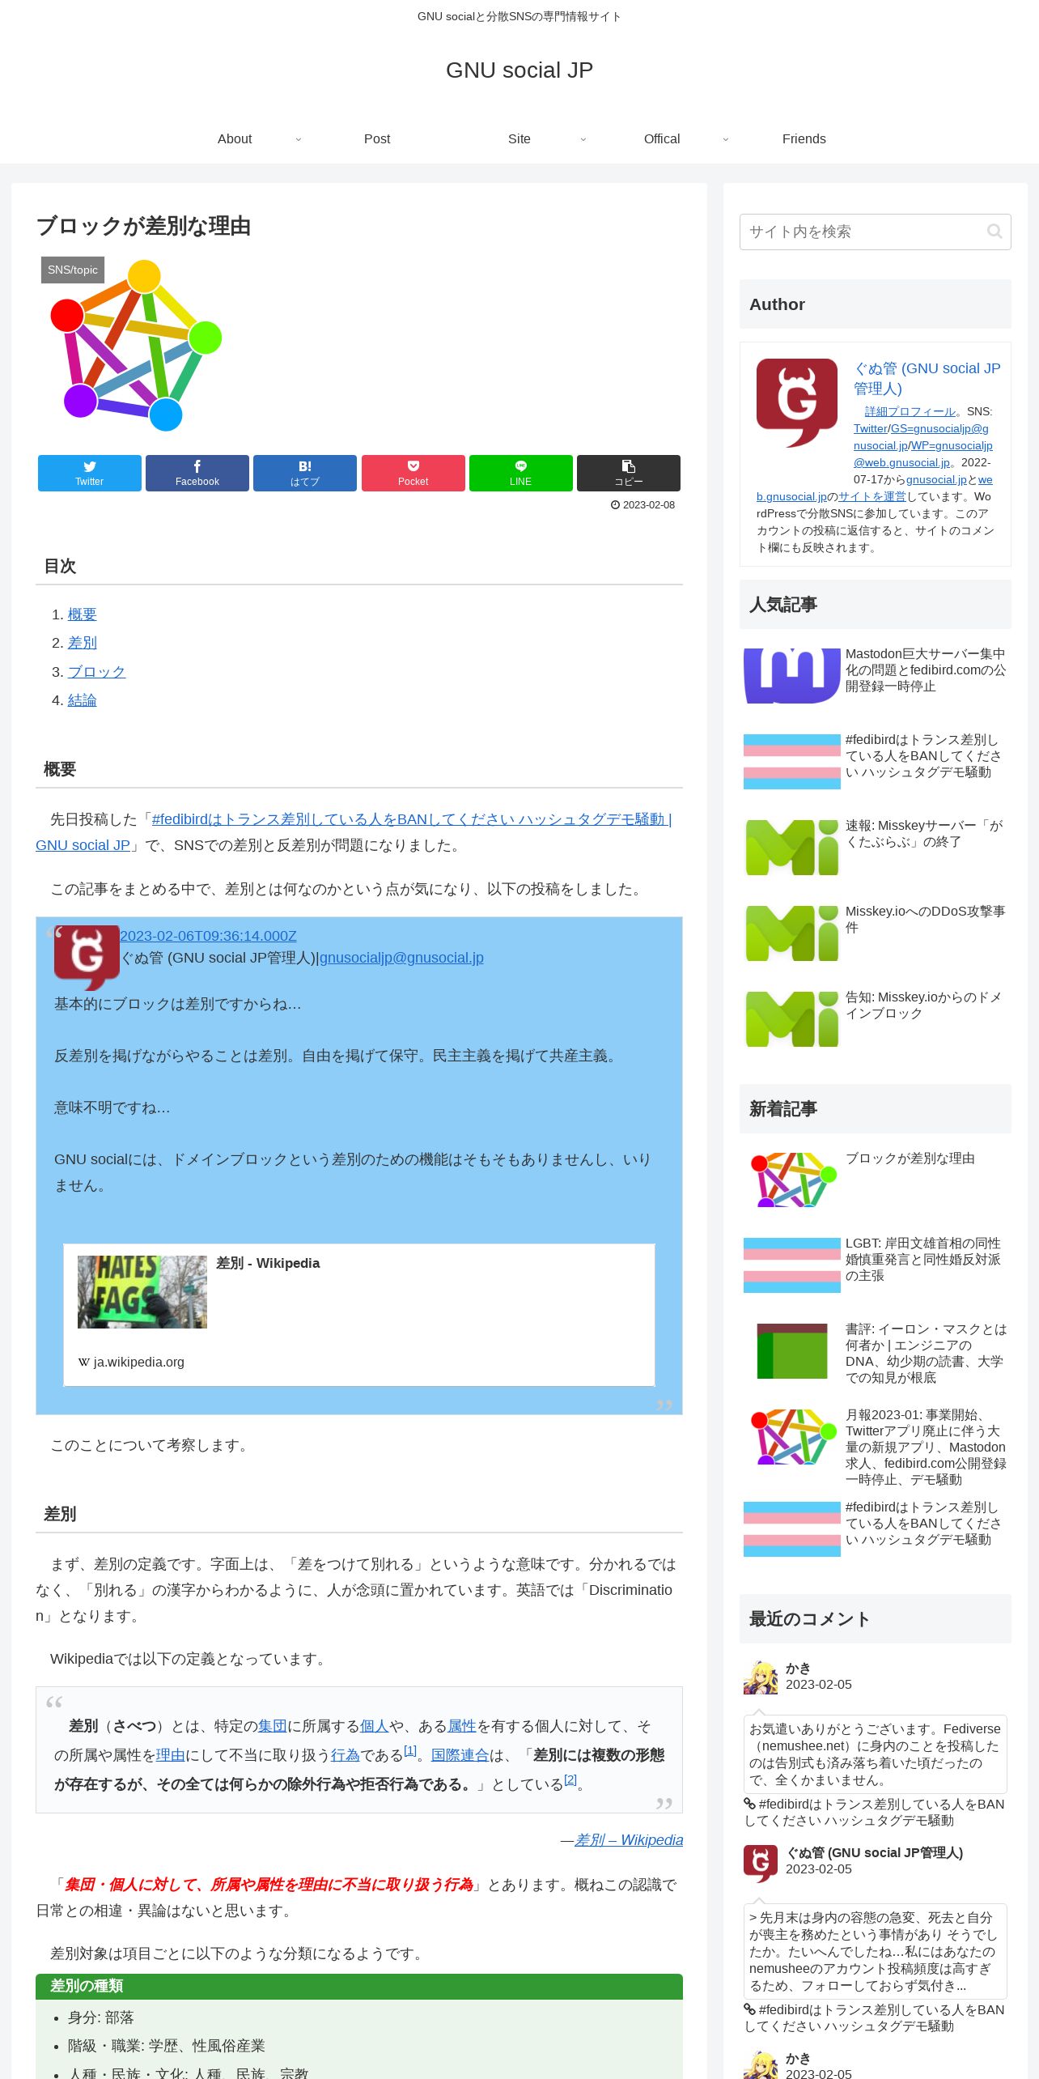Open the 速報: Misskeyサーバー article thumbnail
Viewport: 1039px width, 2079px height.
[792, 847]
